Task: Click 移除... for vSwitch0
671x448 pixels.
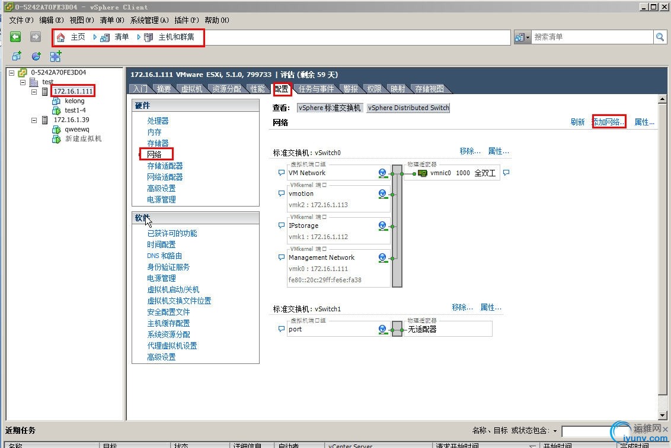Action: click(x=470, y=151)
